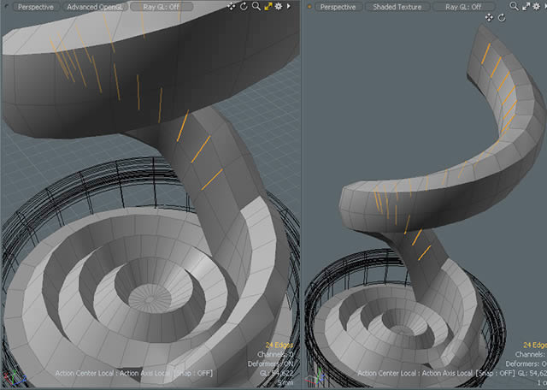
Task: Click the zoom magnifier icon in left viewport
Action: coord(256,6)
